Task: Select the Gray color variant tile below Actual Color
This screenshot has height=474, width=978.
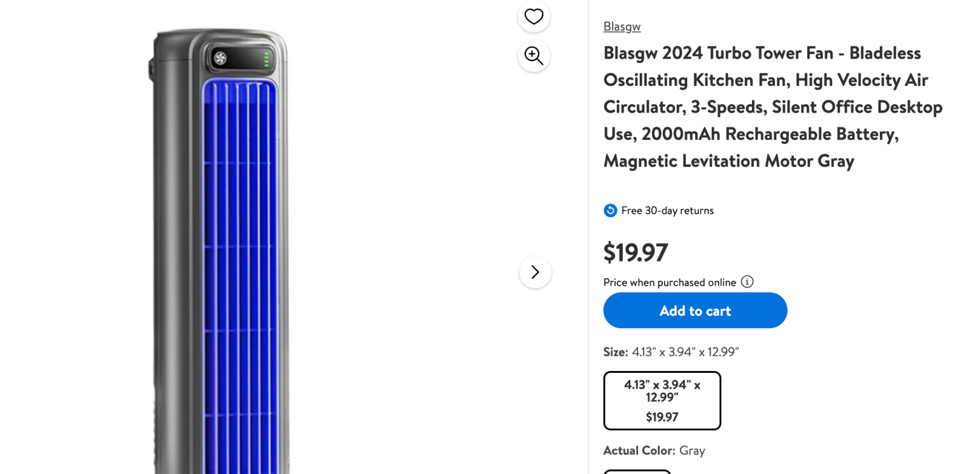Action: point(637,472)
